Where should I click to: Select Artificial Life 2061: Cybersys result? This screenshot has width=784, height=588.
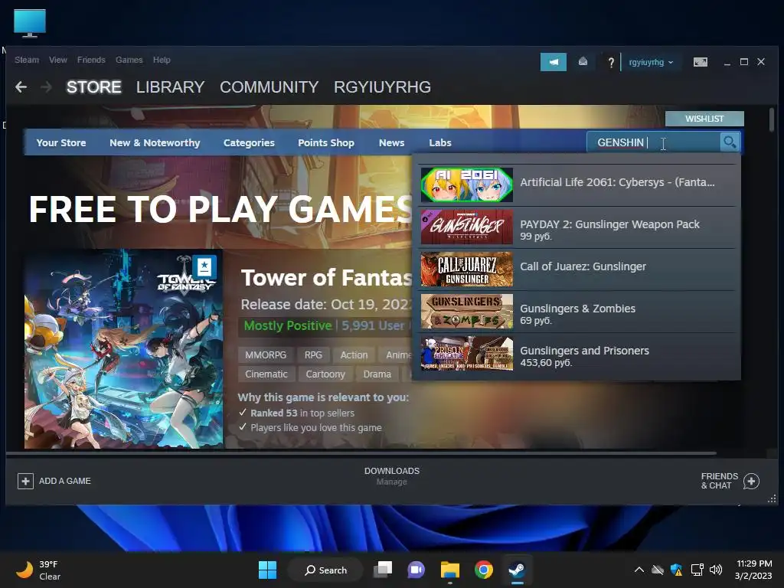577,185
